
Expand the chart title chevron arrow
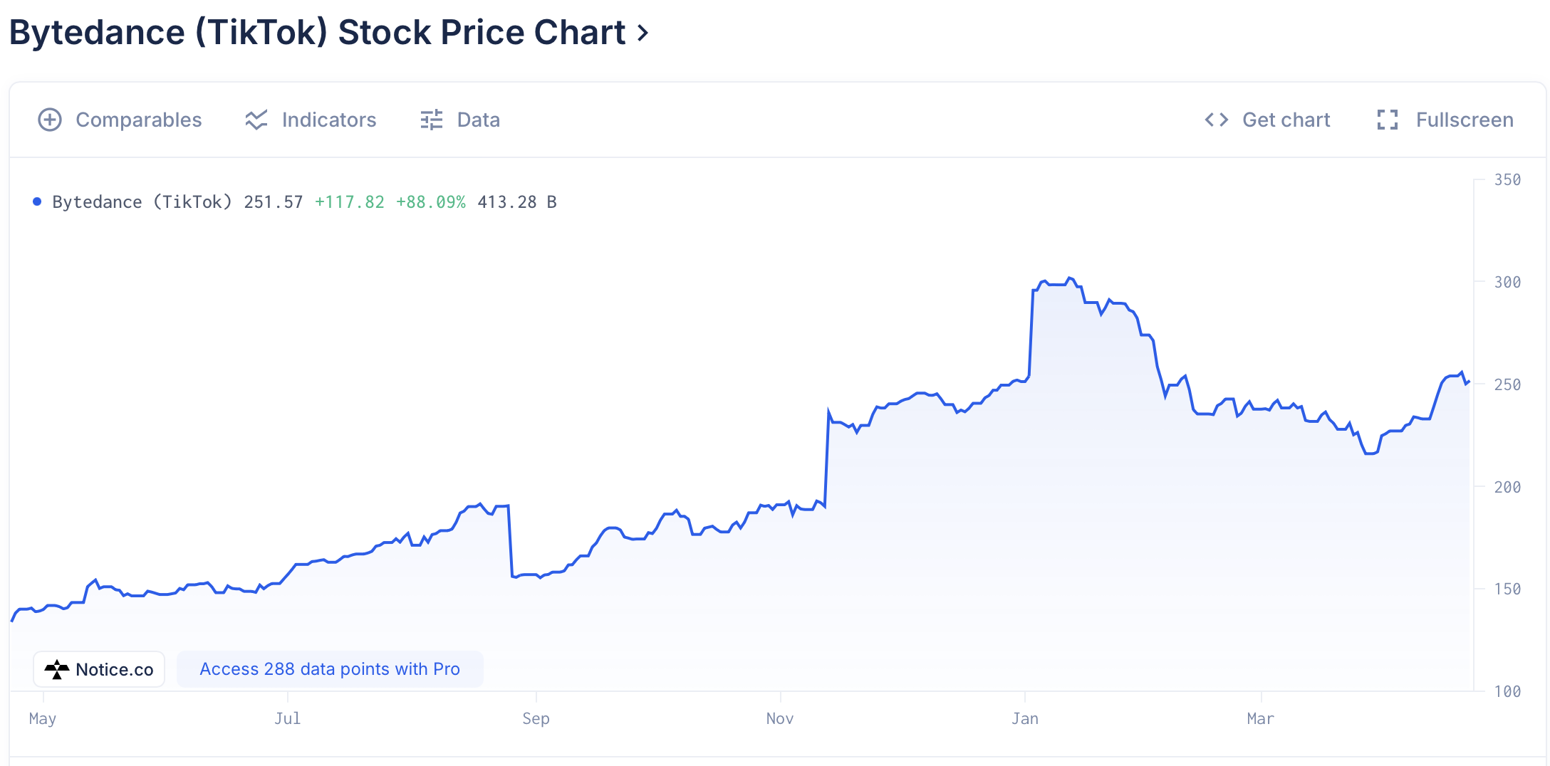643,33
